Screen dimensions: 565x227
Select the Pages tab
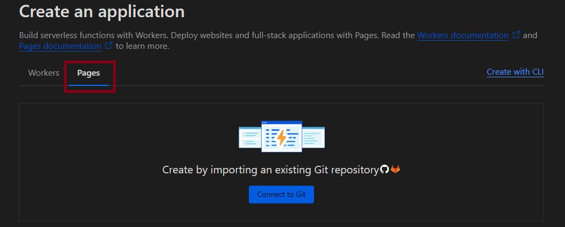tap(88, 73)
